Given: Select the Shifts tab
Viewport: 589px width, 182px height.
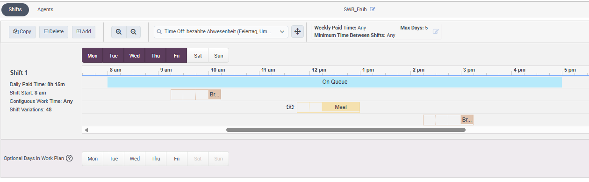Looking at the screenshot, I should (15, 9).
